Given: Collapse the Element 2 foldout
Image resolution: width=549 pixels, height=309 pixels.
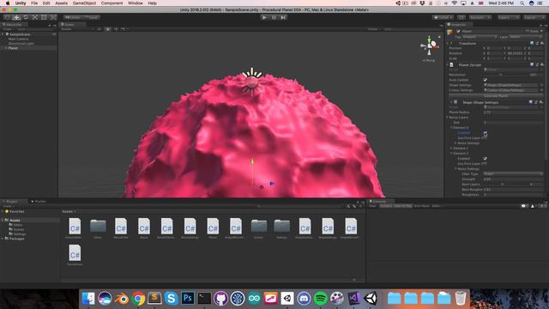Looking at the screenshot, I should click(x=452, y=154).
